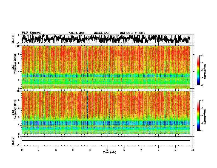Click the "ch.1(V)" waveform axis label
The image size is (217, 168).
[x=13, y=39]
